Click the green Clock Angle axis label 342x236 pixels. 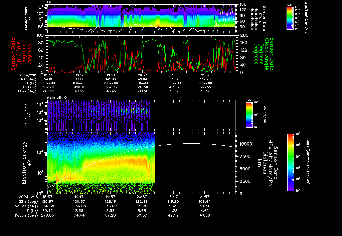(266, 53)
